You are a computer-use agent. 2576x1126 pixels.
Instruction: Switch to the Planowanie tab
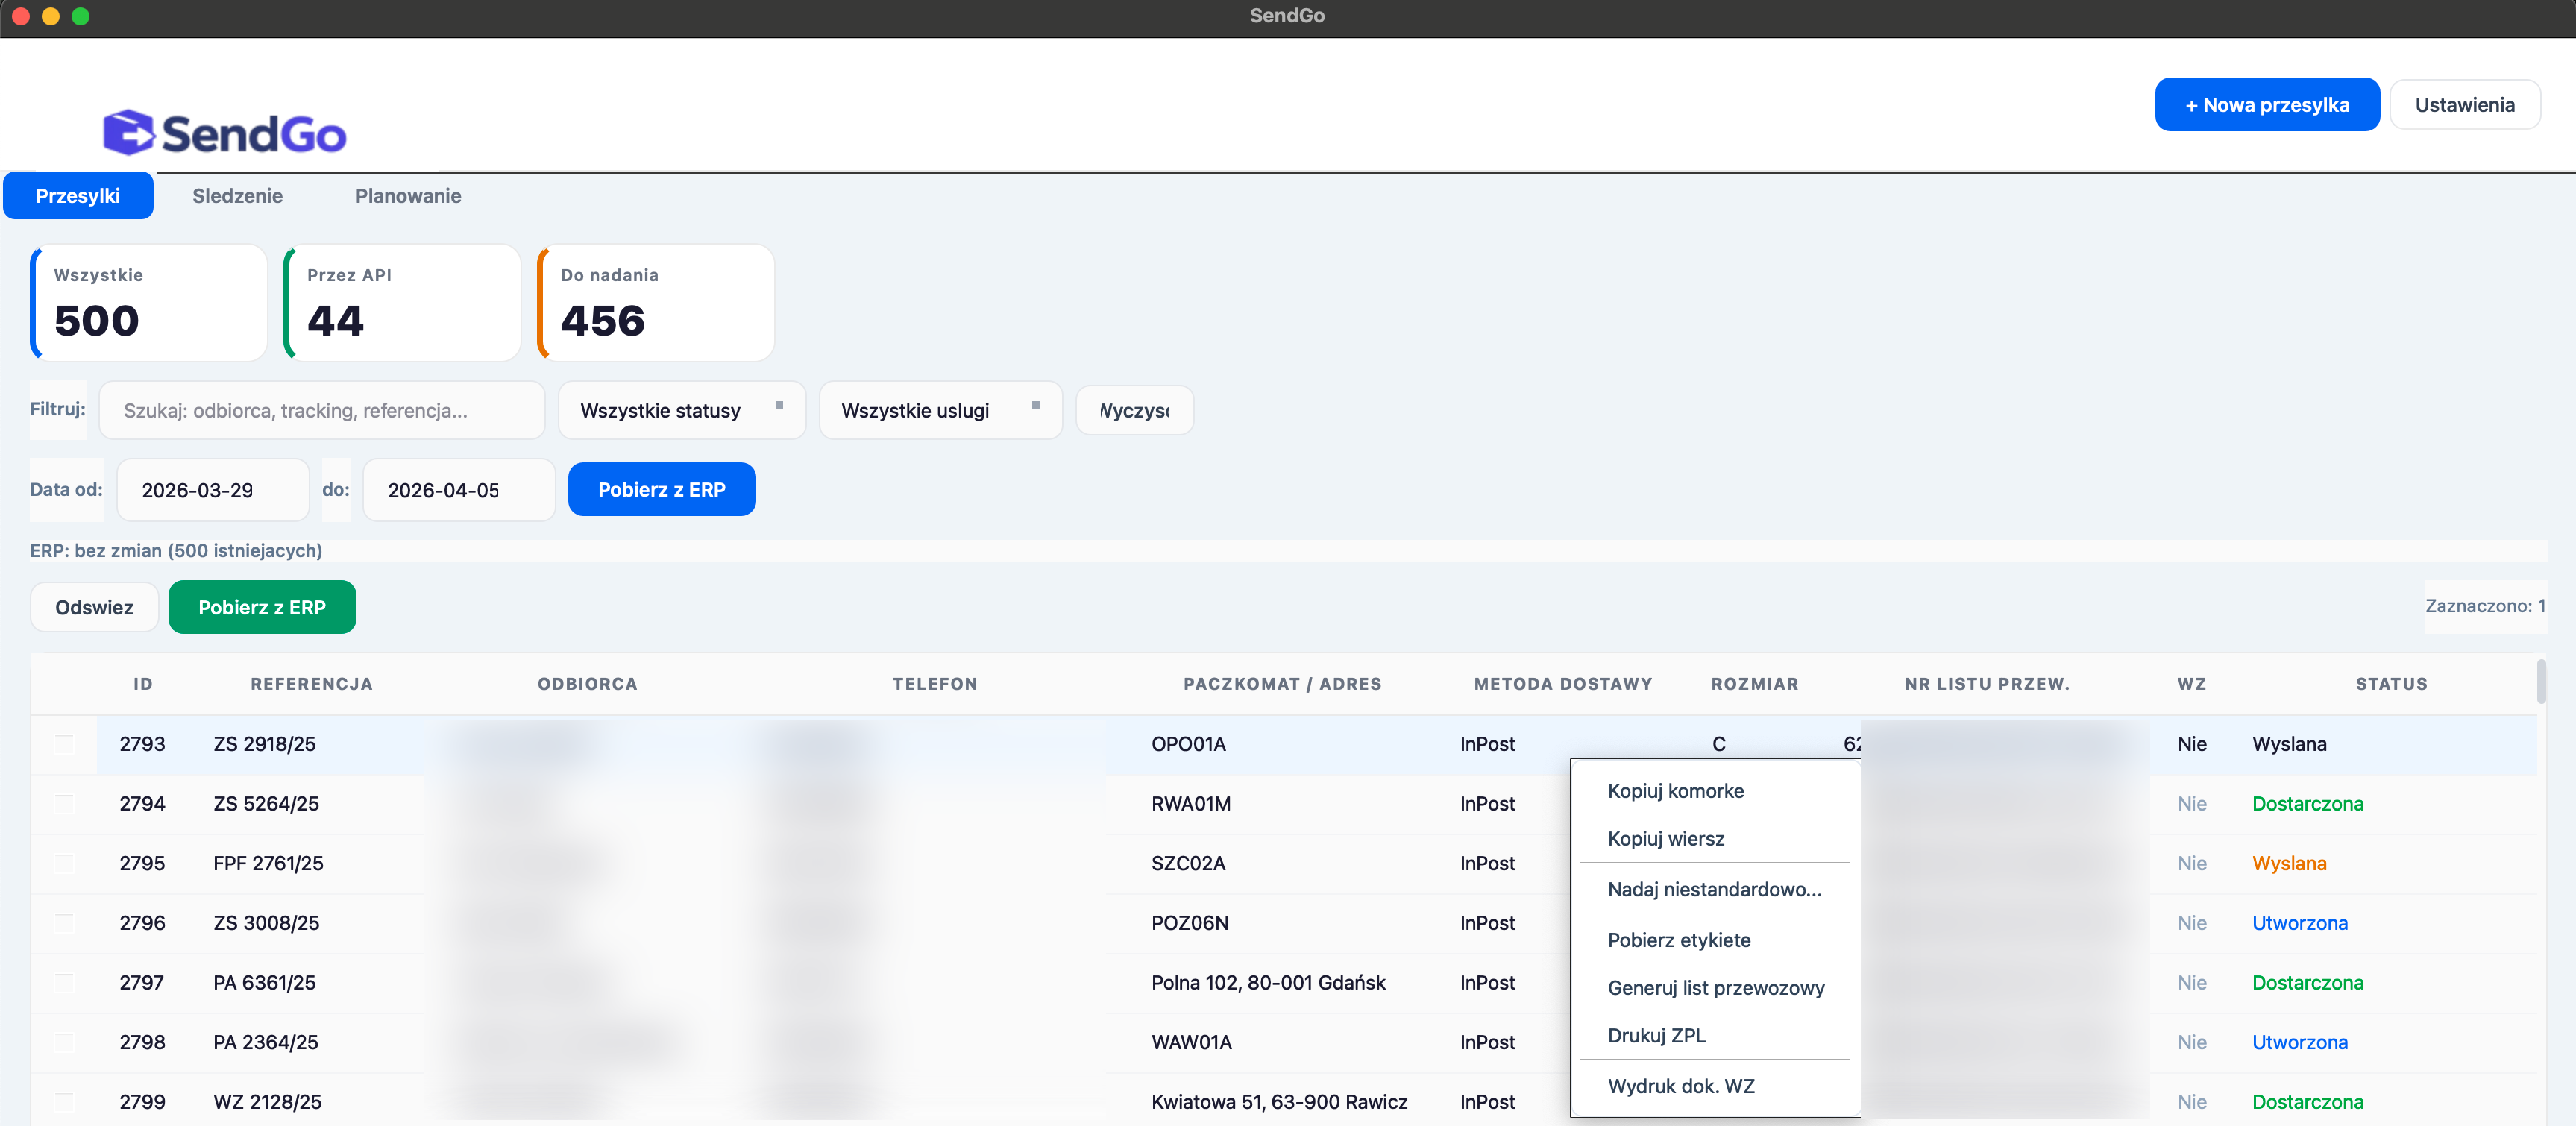coord(408,196)
